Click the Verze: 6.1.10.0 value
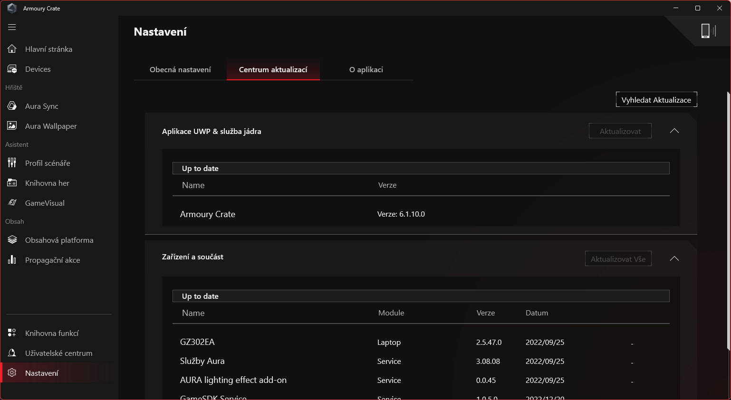The height and width of the screenshot is (400, 731). click(401, 214)
